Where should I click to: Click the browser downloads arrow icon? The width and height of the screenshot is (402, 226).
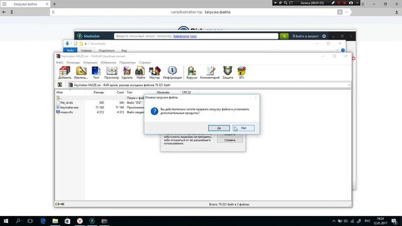(396, 12)
